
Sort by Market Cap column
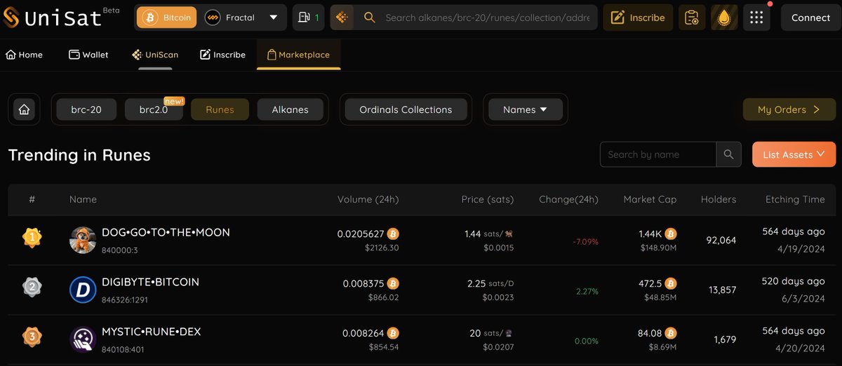pos(650,199)
